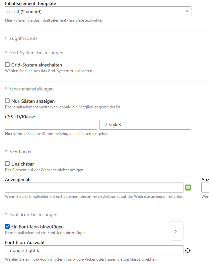
Task: Click the empty CSS-ID input field
Action: (x=51, y=125)
